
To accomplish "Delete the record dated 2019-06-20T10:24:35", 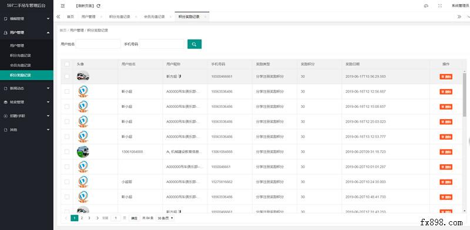I will point(446,182).
